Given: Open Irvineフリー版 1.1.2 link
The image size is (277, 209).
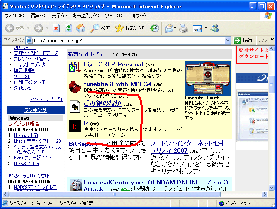Looking at the screenshot, I should (32, 157).
